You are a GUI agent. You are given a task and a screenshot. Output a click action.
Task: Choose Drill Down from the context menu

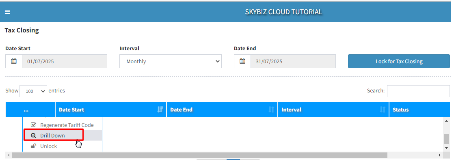coord(53,135)
